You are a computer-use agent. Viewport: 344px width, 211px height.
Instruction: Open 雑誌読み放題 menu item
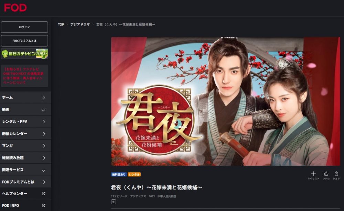(x=25, y=158)
